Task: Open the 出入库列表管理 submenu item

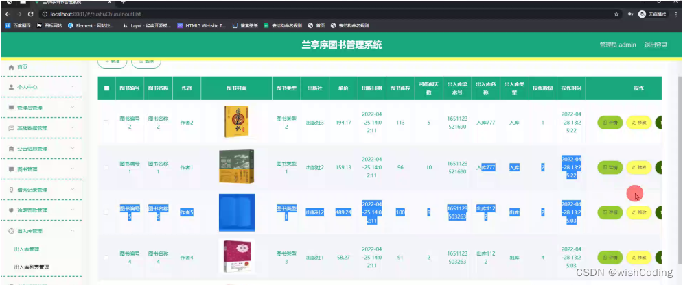Action: pos(32,267)
